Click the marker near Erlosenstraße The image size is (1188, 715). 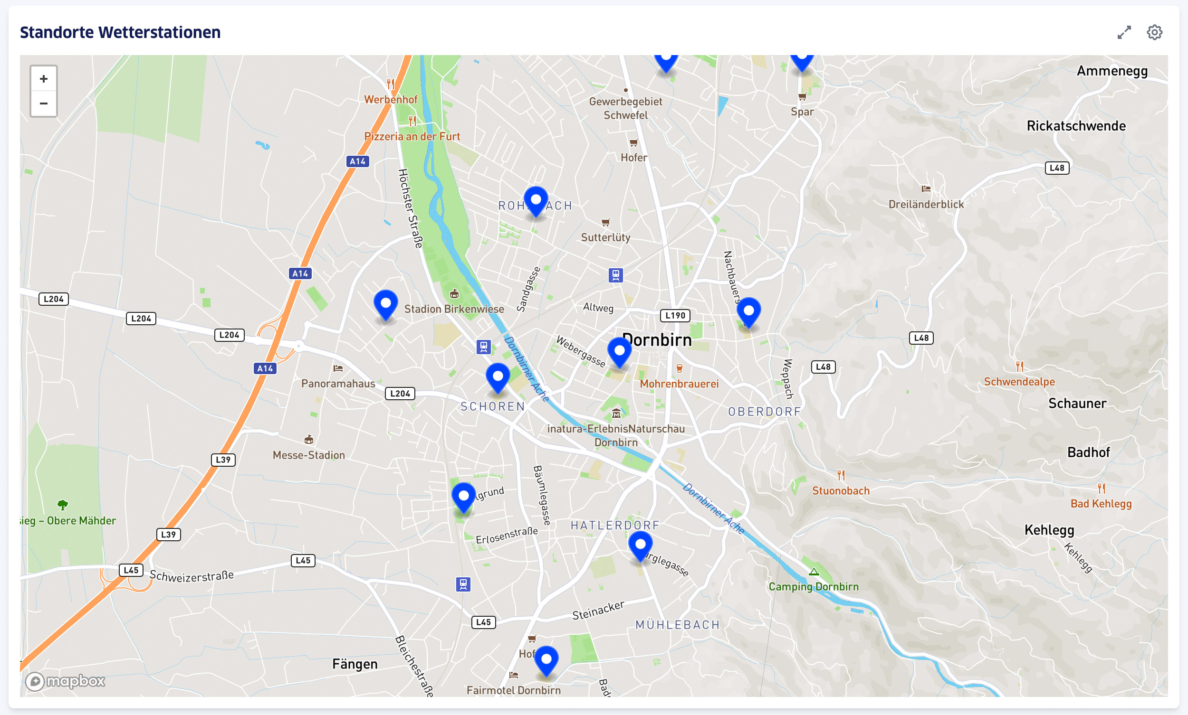[x=463, y=497]
